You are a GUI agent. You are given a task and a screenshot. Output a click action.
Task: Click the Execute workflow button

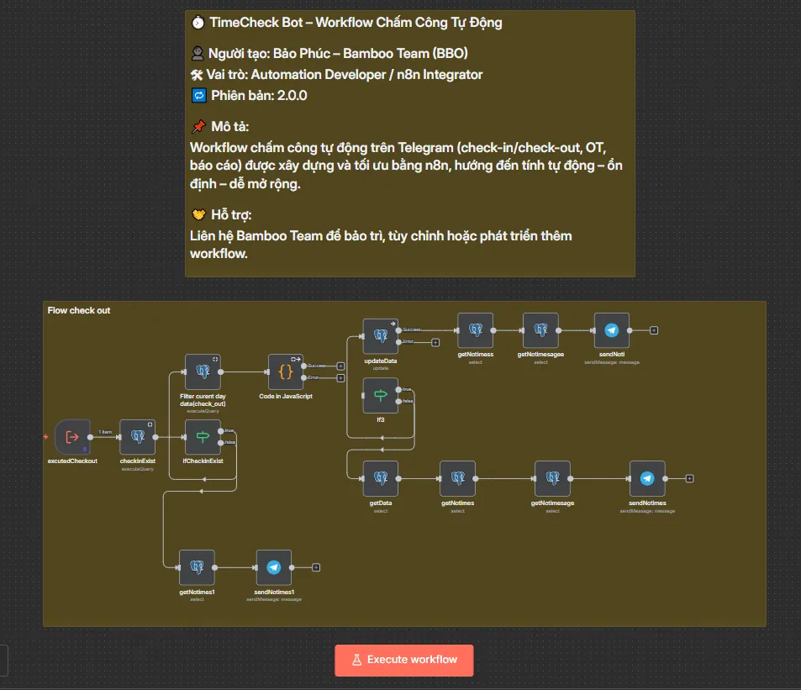point(403,660)
